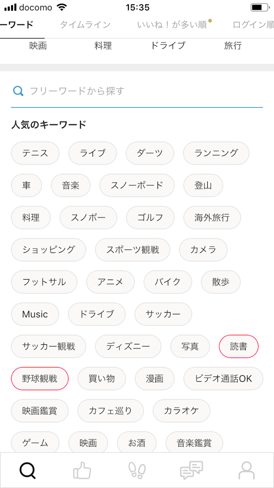Toggle the カフェ巡り keyword chip
The width and height of the screenshot is (274, 488).
110,410
